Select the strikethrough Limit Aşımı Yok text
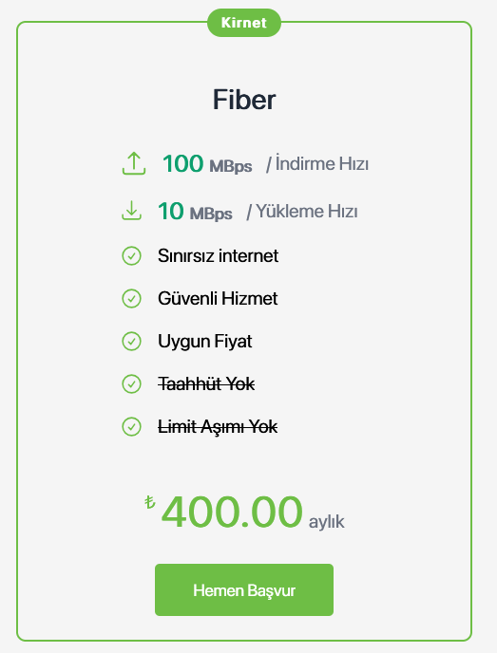This screenshot has width=497, height=653. 218,427
